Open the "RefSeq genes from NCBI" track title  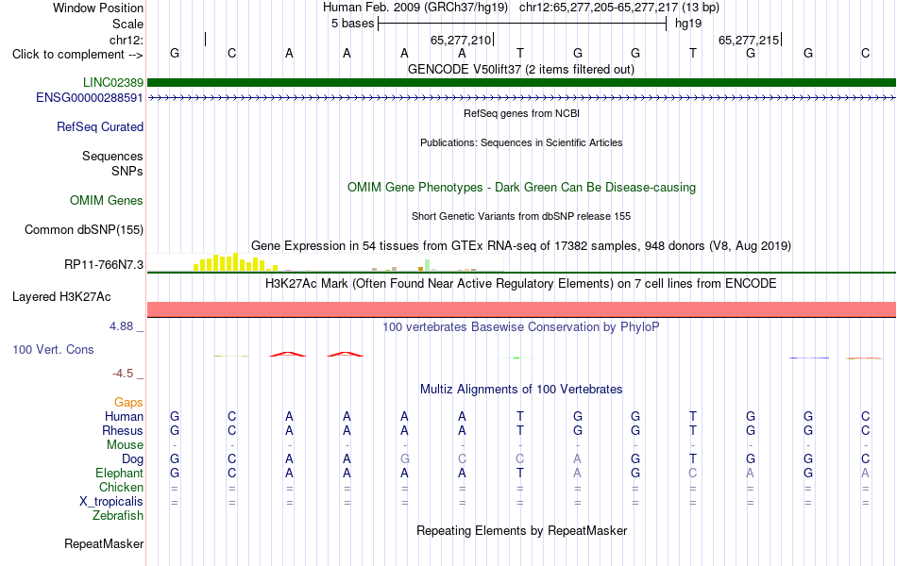point(522,113)
